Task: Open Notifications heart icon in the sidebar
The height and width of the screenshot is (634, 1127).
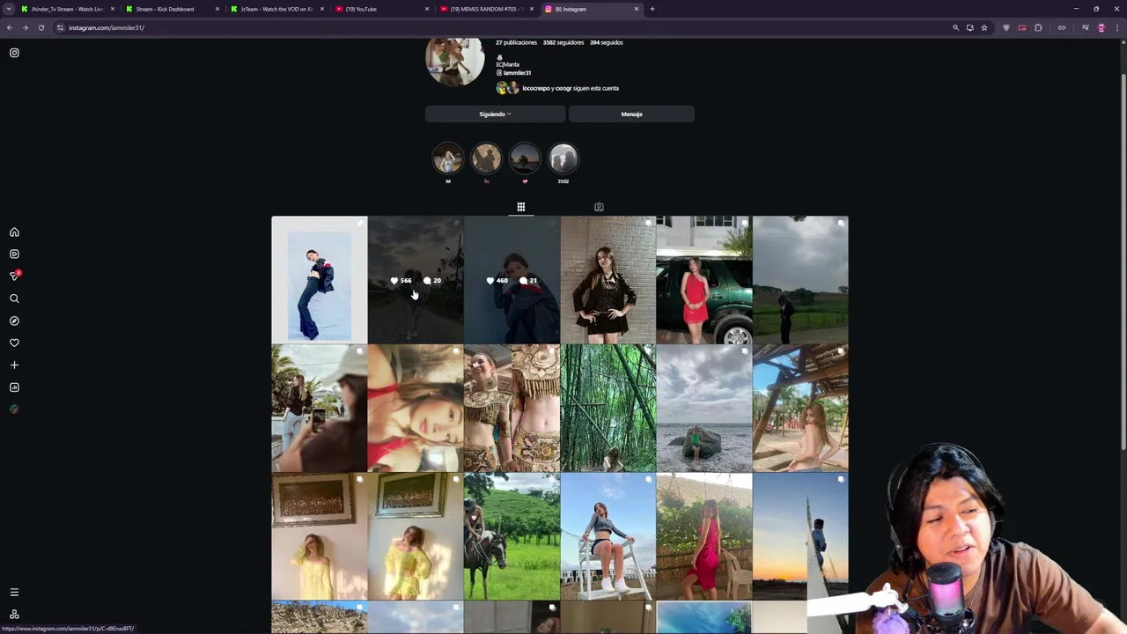Action: [14, 343]
